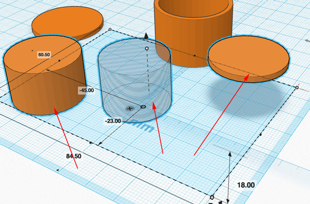The width and height of the screenshot is (310, 204).
Task: Click the black midpoint handle in front of the orange tube
Action: coord(195,56)
